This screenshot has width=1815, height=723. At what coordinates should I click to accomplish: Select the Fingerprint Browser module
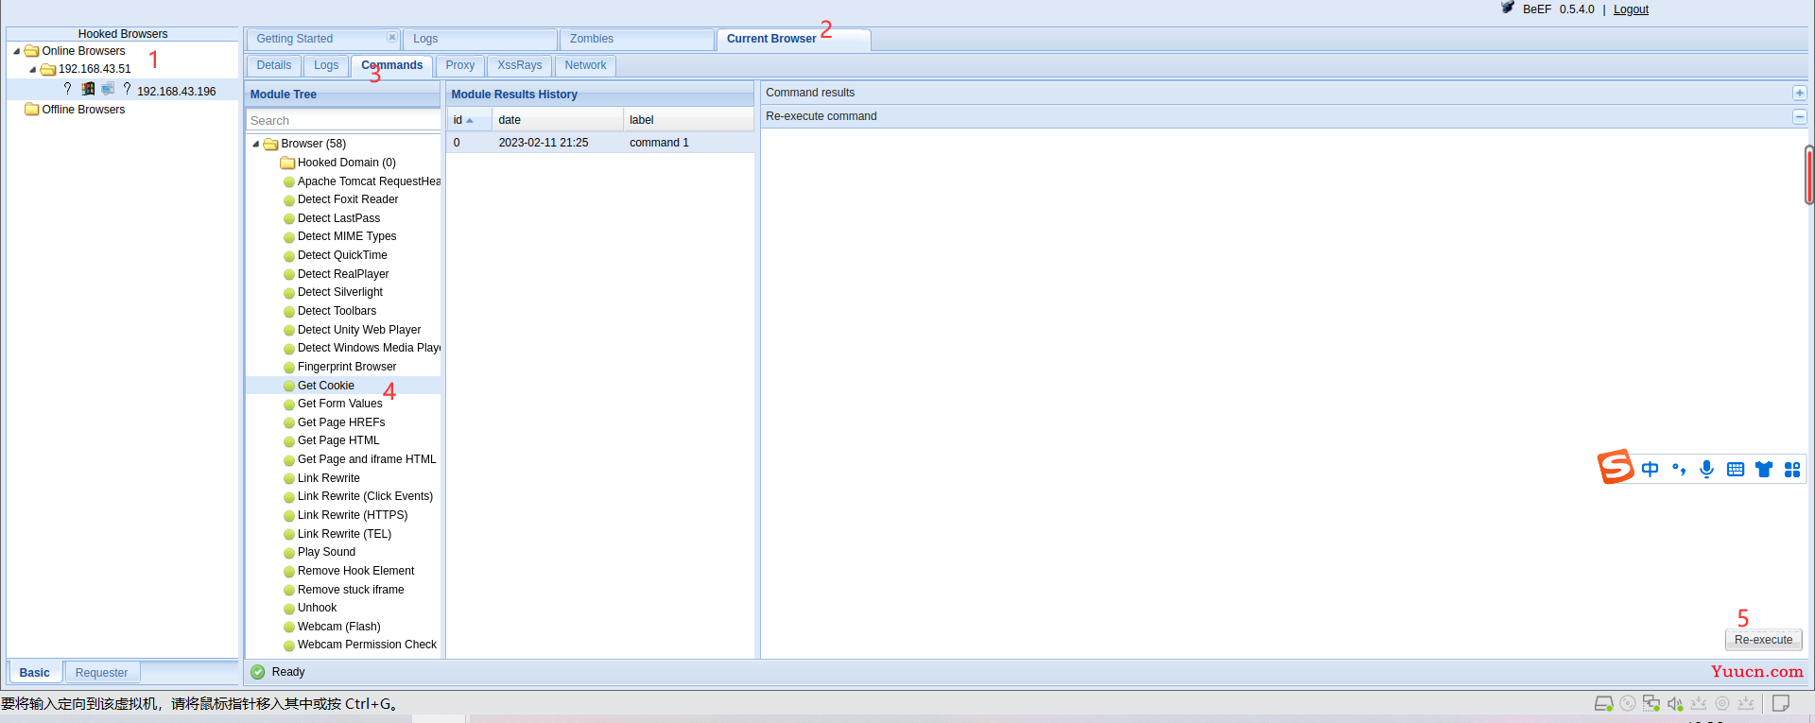(x=347, y=367)
